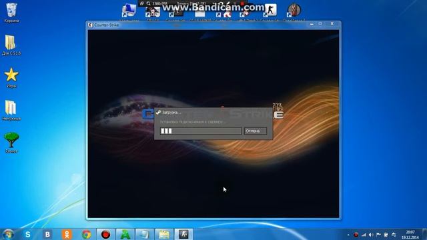Open network signal tray icon
427x240 pixels.
tap(364, 235)
